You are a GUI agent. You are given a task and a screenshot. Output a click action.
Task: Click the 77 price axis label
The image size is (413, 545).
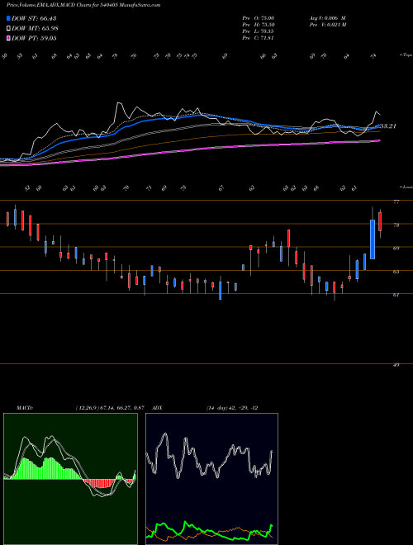tap(396, 201)
